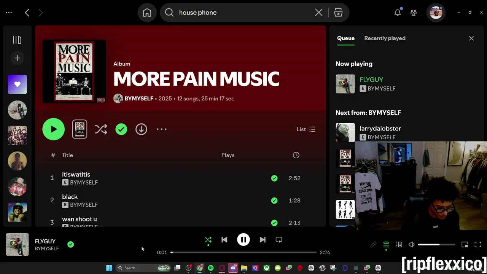The height and width of the screenshot is (274, 487).
Task: Select track itiswatitis
Action: coord(76,174)
